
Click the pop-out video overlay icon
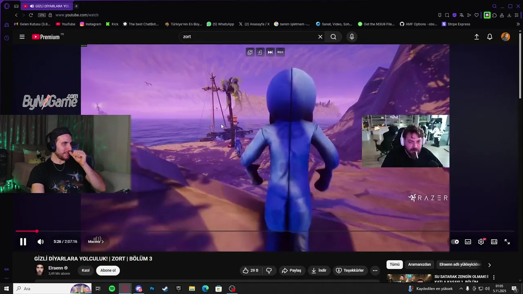pyautogui.click(x=250, y=52)
